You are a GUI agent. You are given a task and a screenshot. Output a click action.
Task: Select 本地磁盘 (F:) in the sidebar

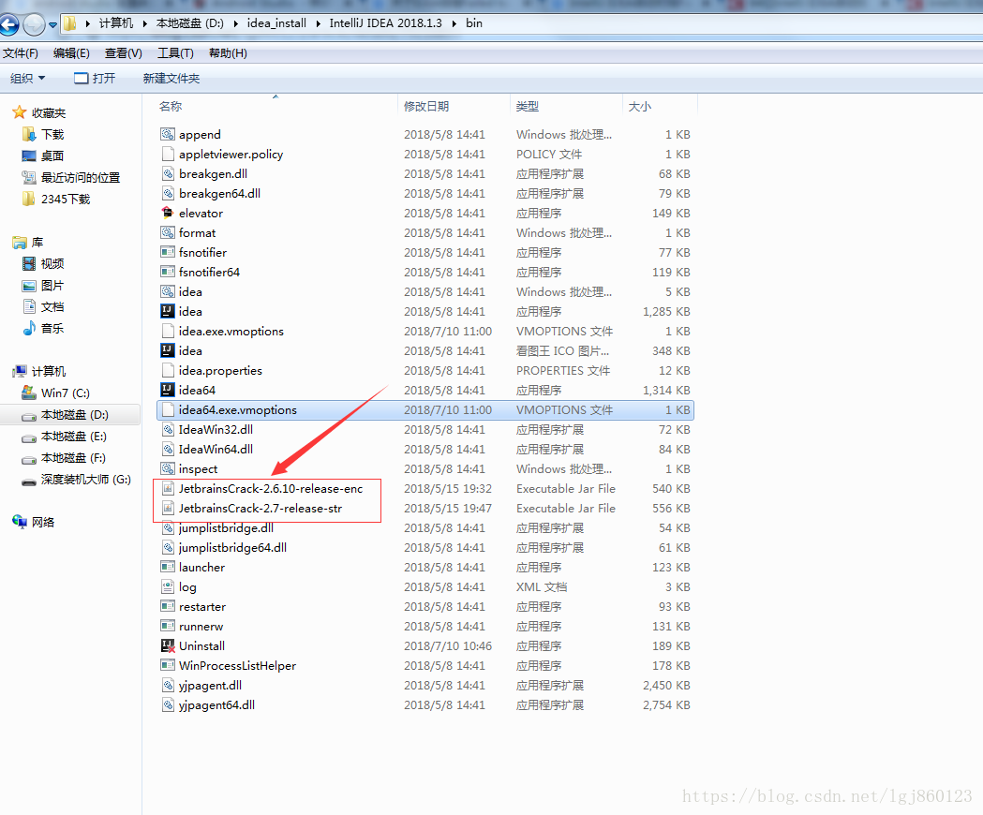coord(73,458)
